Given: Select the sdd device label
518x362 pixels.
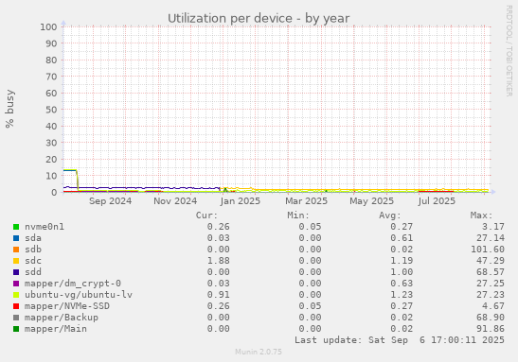Looking at the screenshot, I should coord(33,272).
